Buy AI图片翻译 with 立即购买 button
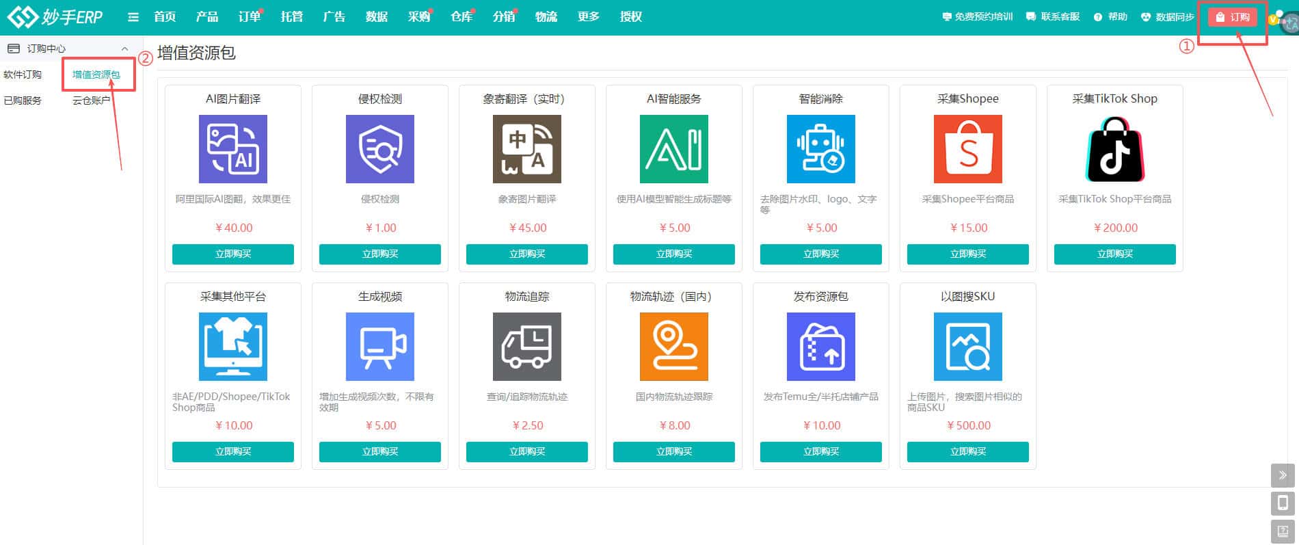This screenshot has width=1299, height=545. (233, 254)
